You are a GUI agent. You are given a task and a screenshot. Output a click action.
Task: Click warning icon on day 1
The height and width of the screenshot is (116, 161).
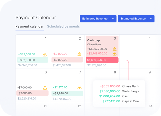pos(45,54)
